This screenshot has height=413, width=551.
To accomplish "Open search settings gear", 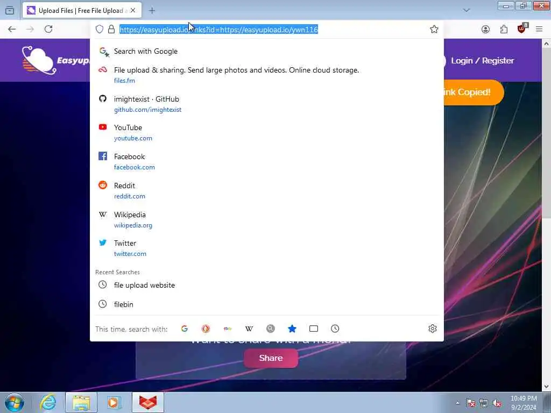I will click(x=433, y=329).
